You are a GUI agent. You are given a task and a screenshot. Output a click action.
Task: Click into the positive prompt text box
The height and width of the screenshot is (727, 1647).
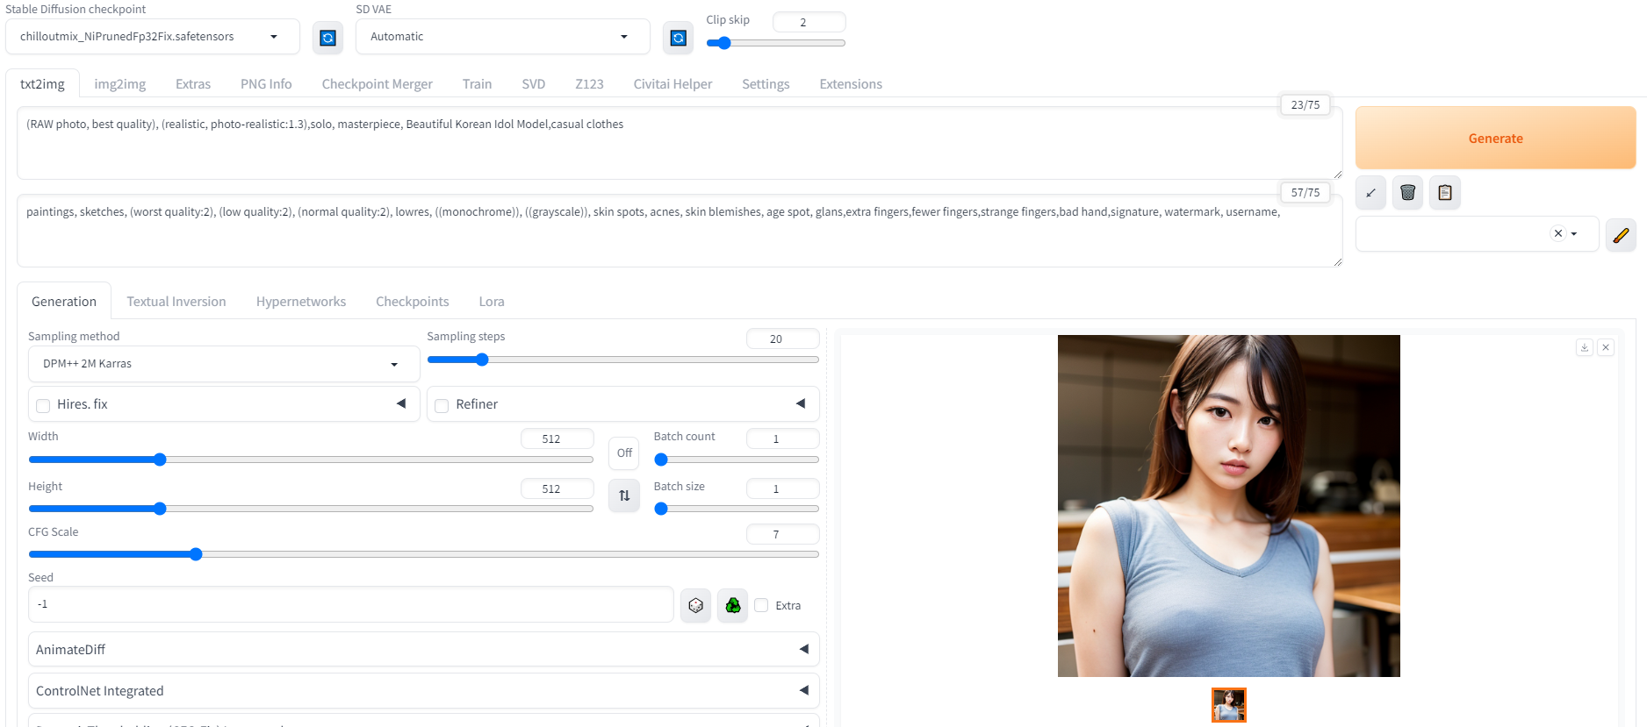[680, 143]
